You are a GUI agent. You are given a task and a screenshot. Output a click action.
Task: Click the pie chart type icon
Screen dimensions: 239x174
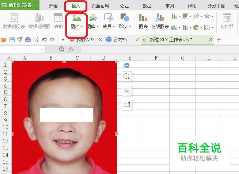pyautogui.click(x=196, y=27)
